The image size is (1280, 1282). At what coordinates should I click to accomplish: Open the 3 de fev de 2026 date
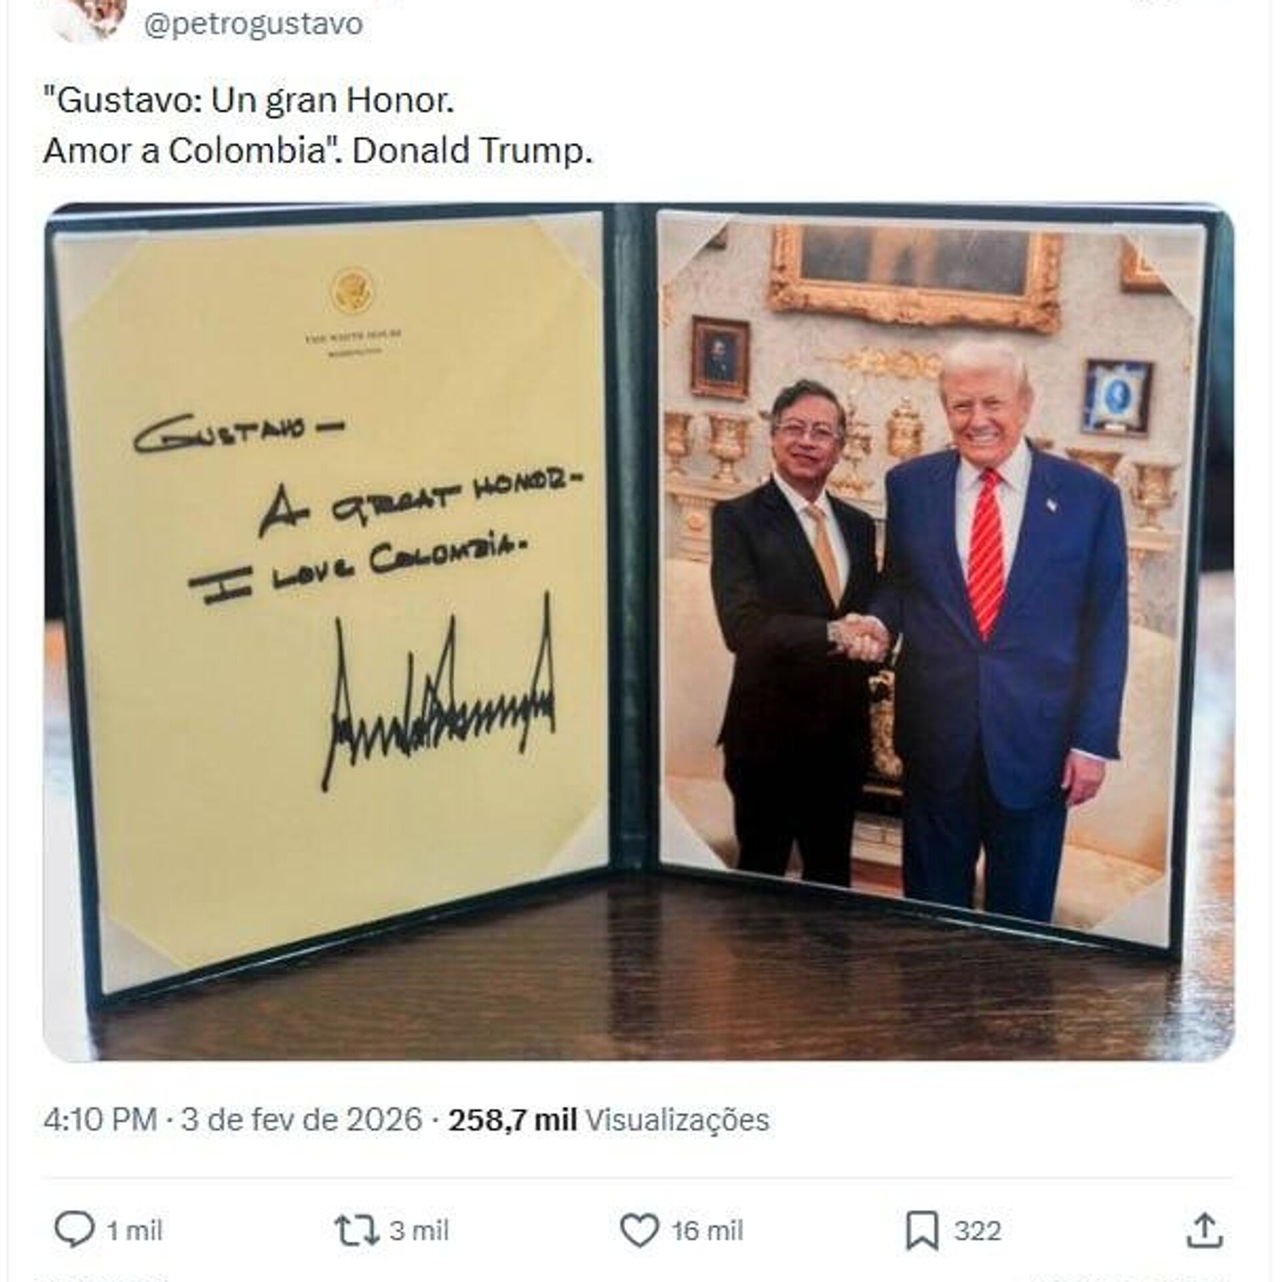(302, 1119)
